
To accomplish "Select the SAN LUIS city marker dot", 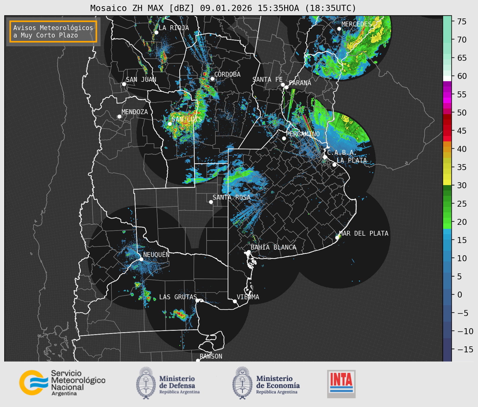I will [x=169, y=124].
